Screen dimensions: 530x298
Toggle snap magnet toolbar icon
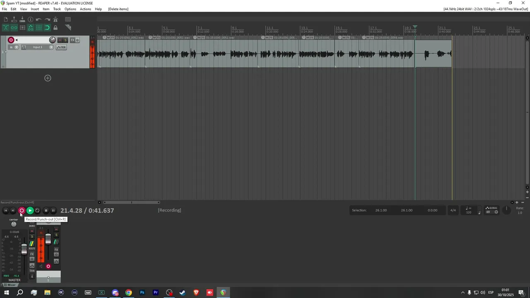pos(47,28)
